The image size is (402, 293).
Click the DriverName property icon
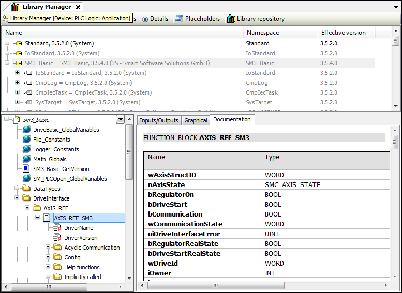pyautogui.click(x=57, y=228)
